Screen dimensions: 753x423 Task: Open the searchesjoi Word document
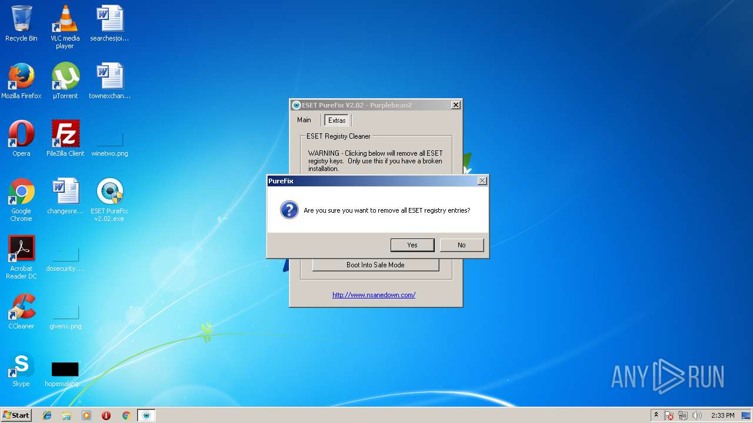pos(109,23)
